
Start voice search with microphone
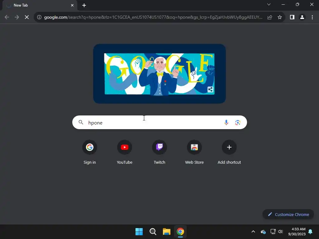[x=226, y=122]
